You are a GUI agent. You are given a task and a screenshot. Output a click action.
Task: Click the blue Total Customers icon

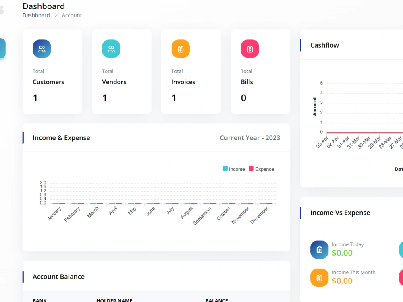pyautogui.click(x=42, y=49)
